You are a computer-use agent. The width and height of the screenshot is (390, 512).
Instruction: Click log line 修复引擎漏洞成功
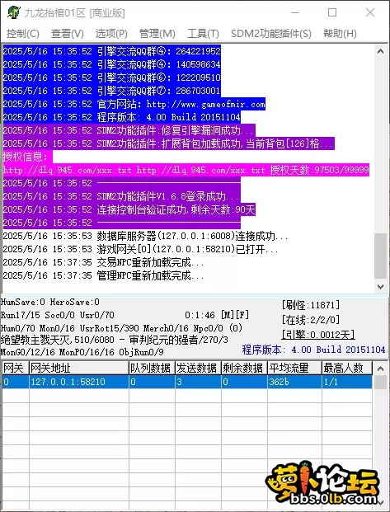click(129, 130)
